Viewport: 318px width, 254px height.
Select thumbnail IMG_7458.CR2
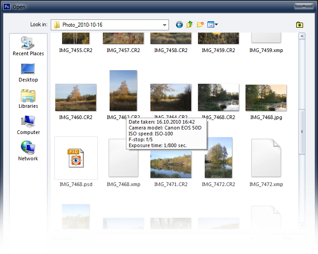coord(171,38)
